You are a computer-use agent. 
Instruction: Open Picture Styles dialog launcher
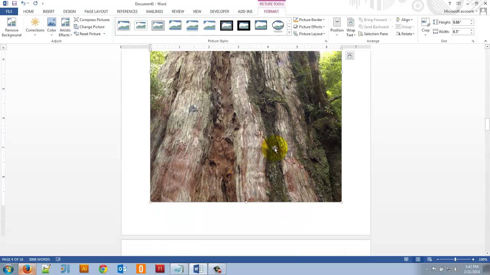tap(326, 41)
